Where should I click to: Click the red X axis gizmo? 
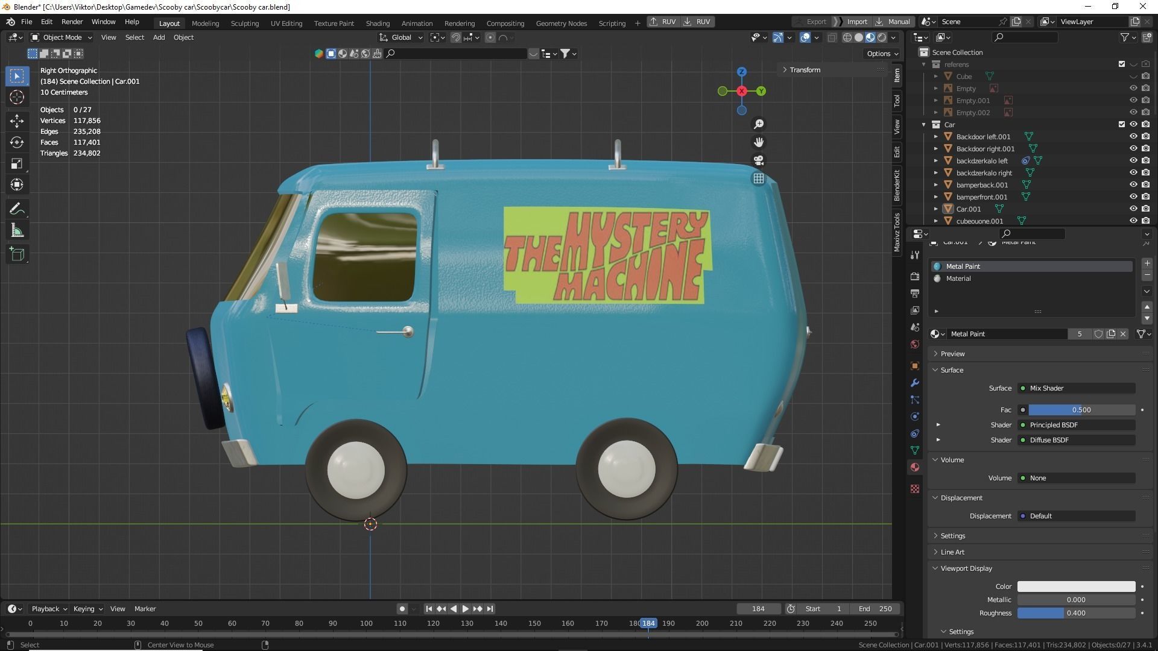click(742, 91)
